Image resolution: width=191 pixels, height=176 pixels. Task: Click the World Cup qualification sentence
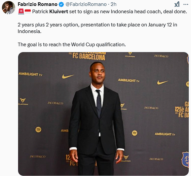pyautogui.click(x=72, y=45)
